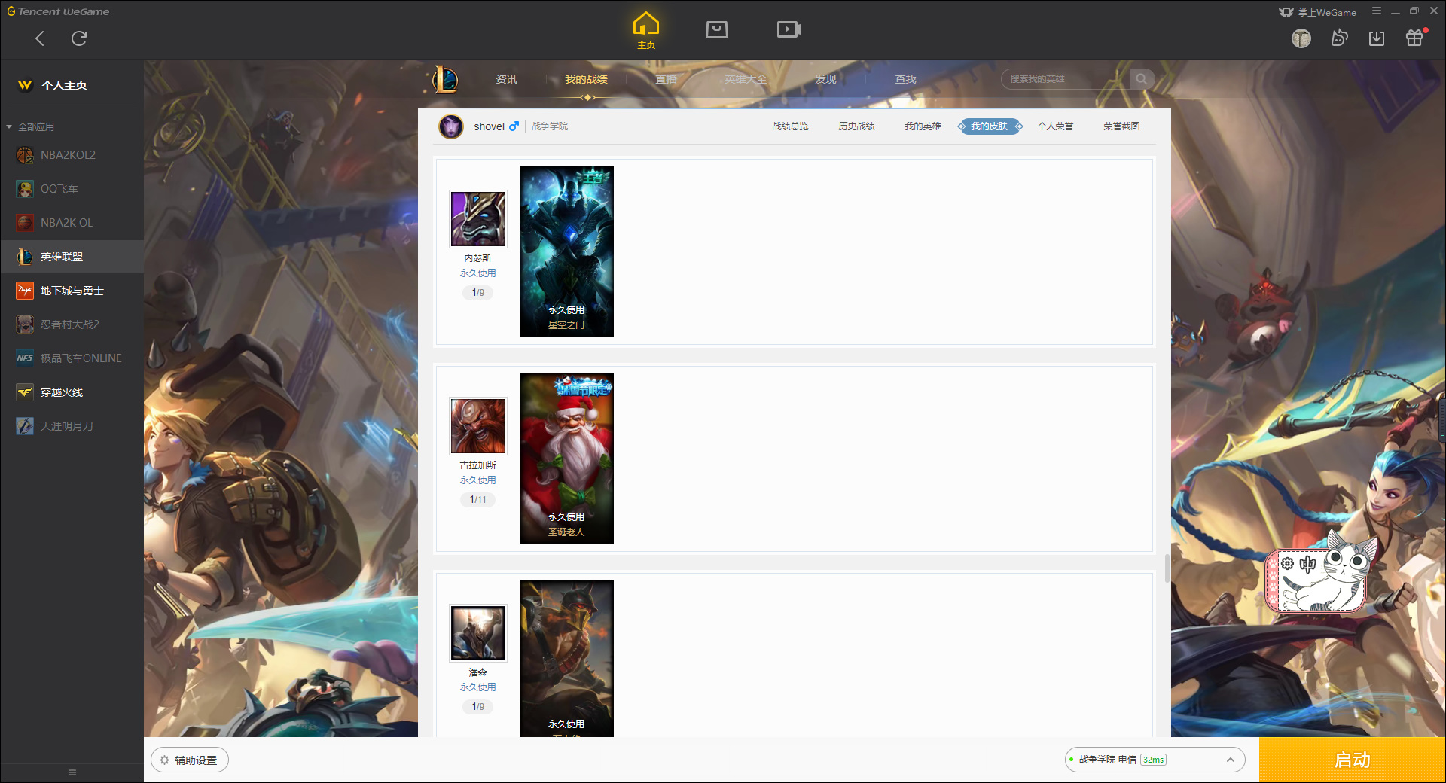Click the 启动 launch button
1446x783 pixels.
pos(1353,760)
